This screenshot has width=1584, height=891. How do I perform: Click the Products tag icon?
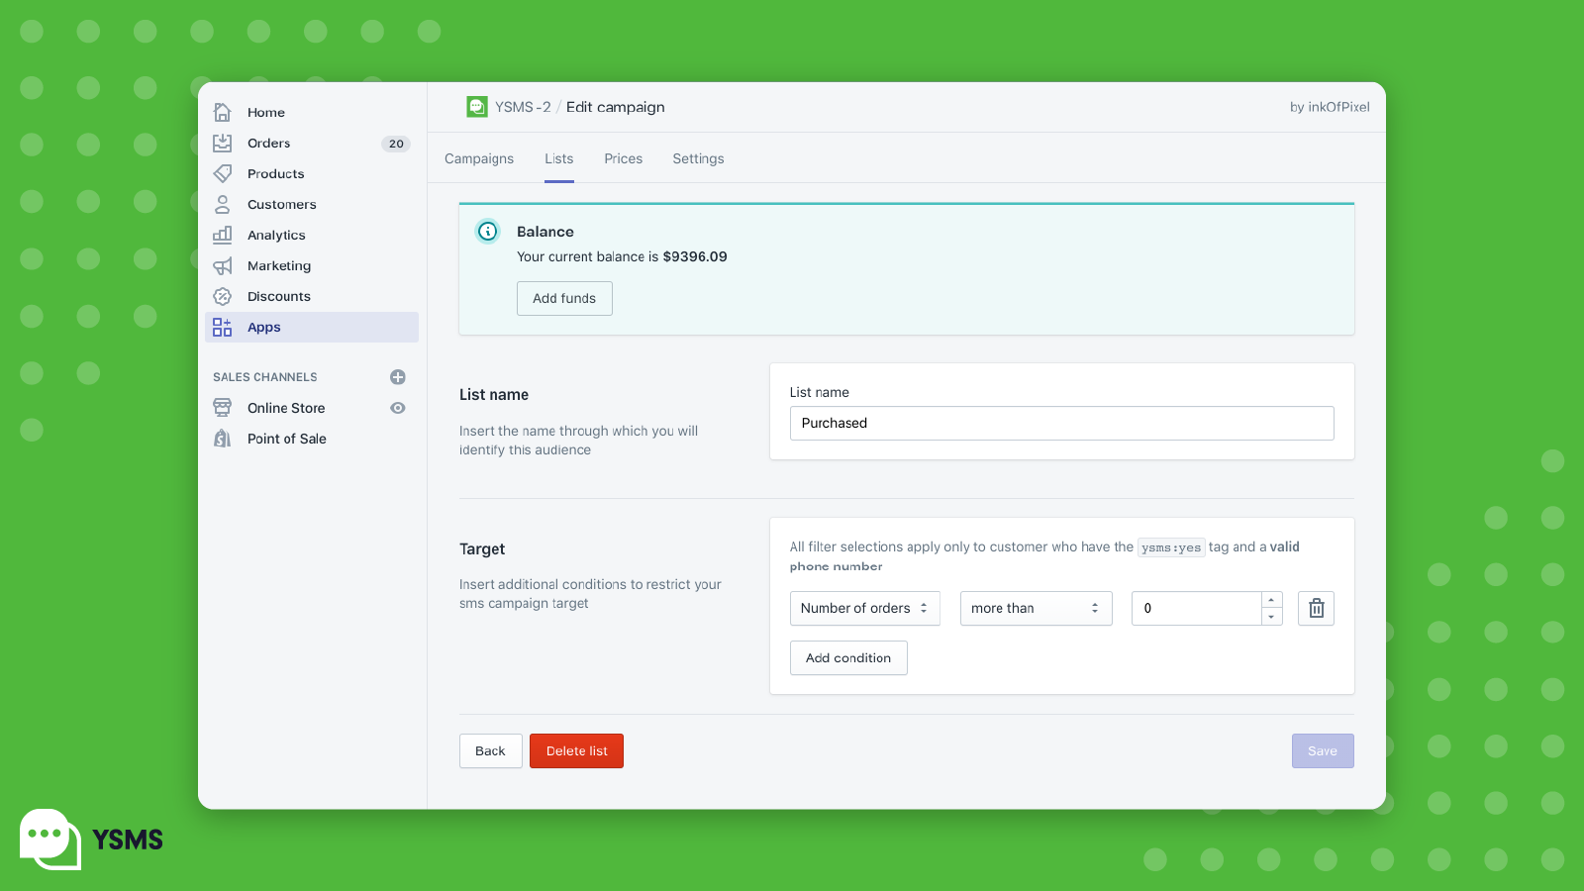(222, 173)
